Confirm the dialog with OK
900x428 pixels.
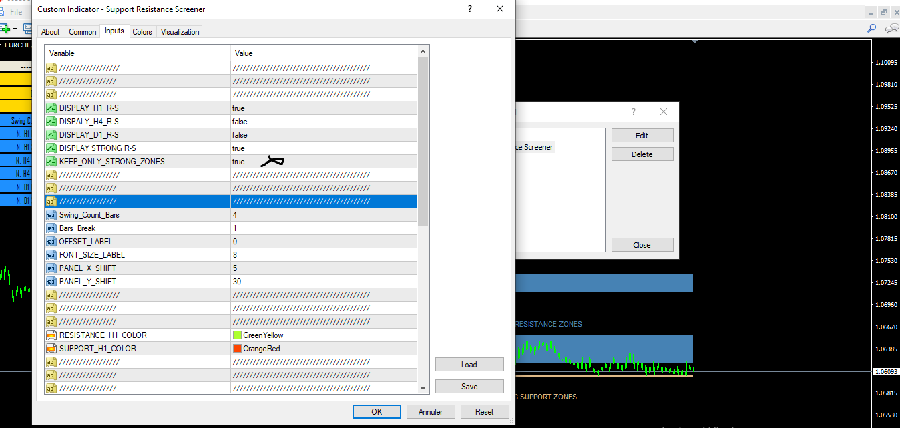(377, 412)
